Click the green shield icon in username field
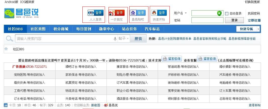The image size is (268, 109). click(220, 13)
